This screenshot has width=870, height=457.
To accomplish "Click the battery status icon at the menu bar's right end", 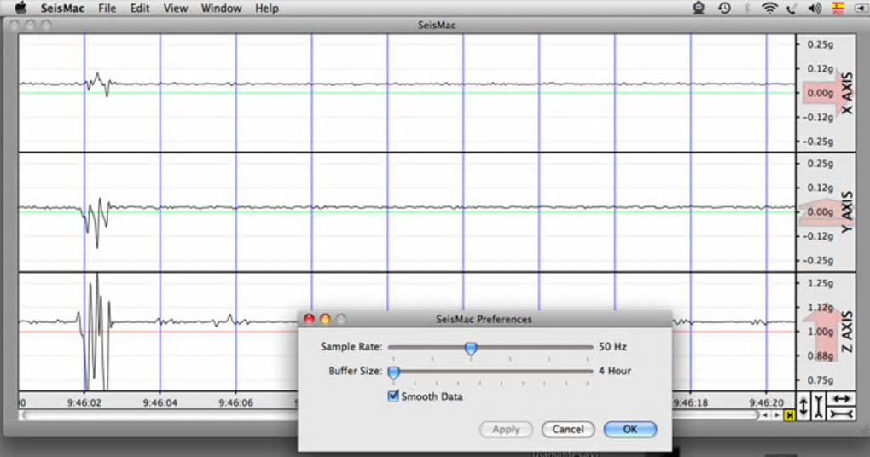I will pos(861,8).
